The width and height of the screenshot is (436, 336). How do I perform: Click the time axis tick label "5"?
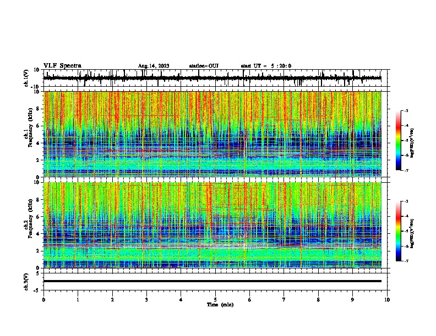coord(215,300)
